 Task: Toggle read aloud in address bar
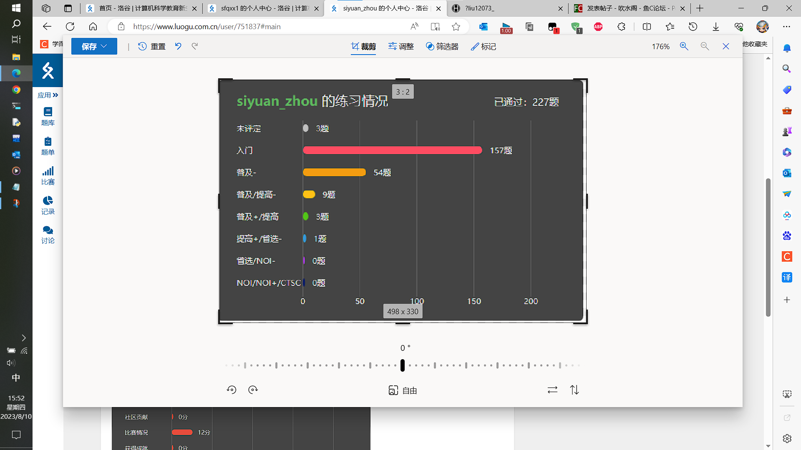pos(414,27)
